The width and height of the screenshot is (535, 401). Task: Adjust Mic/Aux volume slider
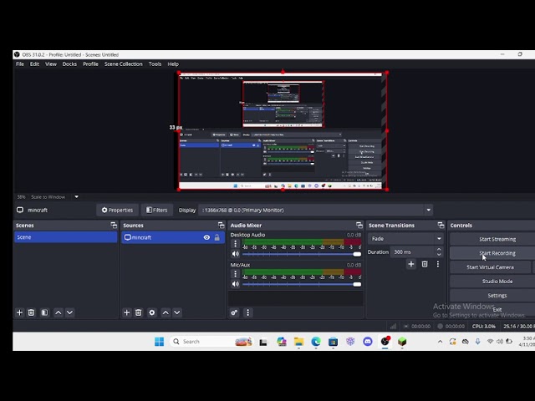[x=301, y=284]
